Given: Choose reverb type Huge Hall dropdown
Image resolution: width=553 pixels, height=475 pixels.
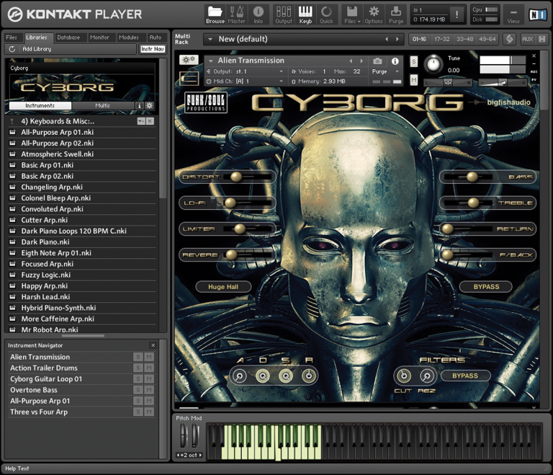Looking at the screenshot, I should [223, 287].
